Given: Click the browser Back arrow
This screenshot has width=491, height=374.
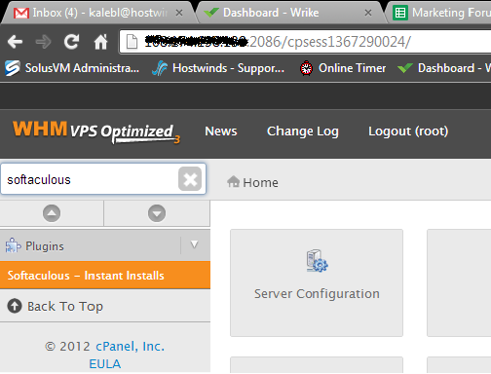Looking at the screenshot, I should (15, 42).
